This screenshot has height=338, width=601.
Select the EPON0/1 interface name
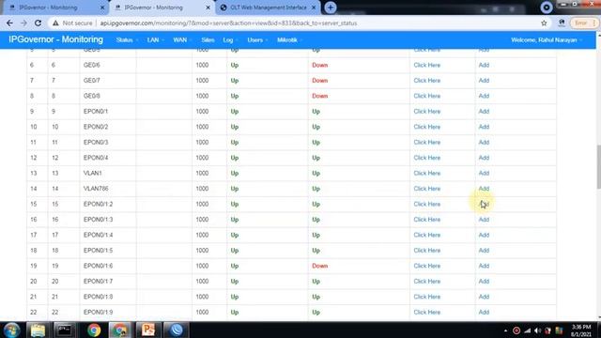96,112
